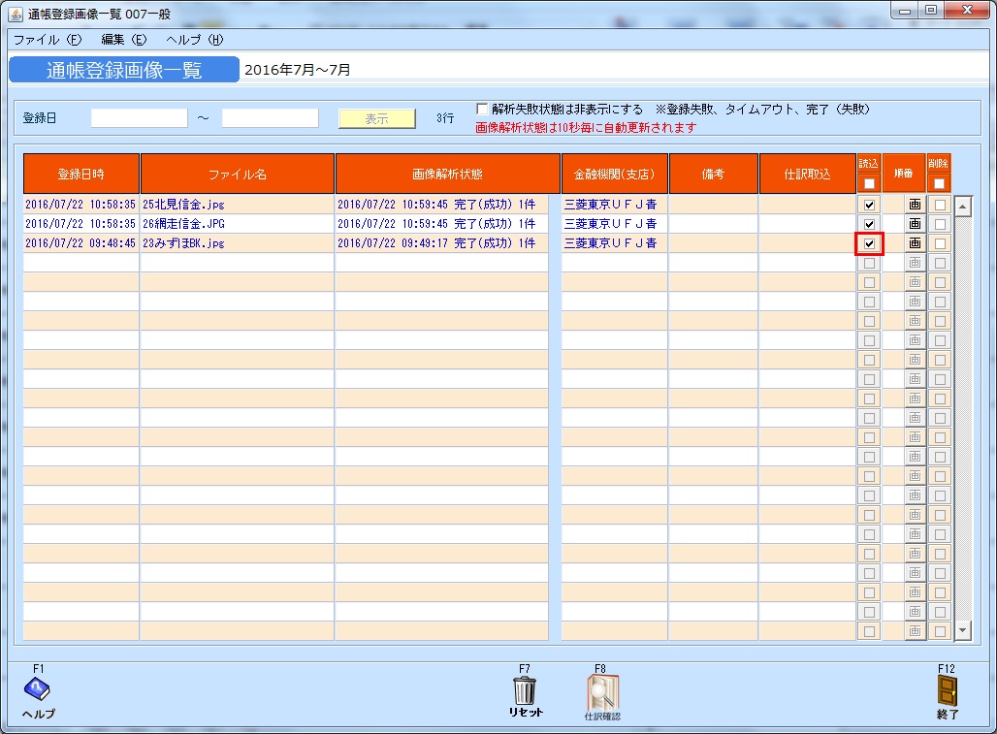Click the 画 image button for 26網走信金.JPG
Image resolution: width=997 pixels, height=734 pixels.
pos(914,224)
